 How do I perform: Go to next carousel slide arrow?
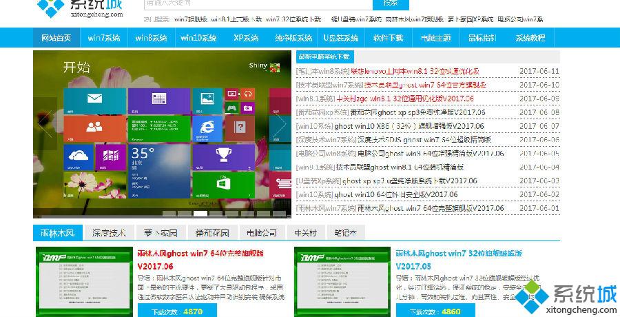[280, 124]
